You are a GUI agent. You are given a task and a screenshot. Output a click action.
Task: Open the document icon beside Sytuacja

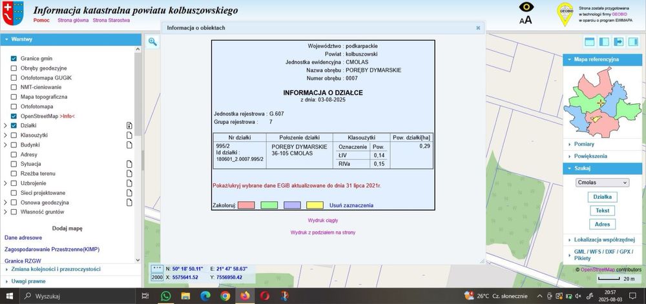pyautogui.click(x=129, y=164)
